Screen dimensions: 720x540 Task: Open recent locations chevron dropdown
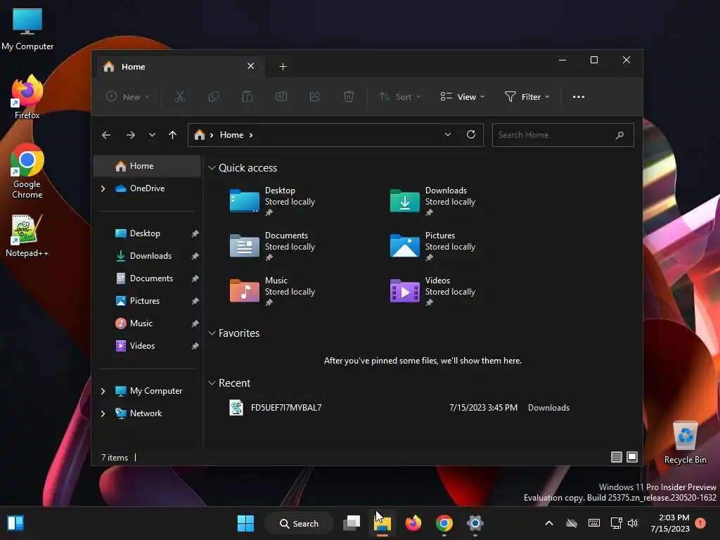pos(152,135)
